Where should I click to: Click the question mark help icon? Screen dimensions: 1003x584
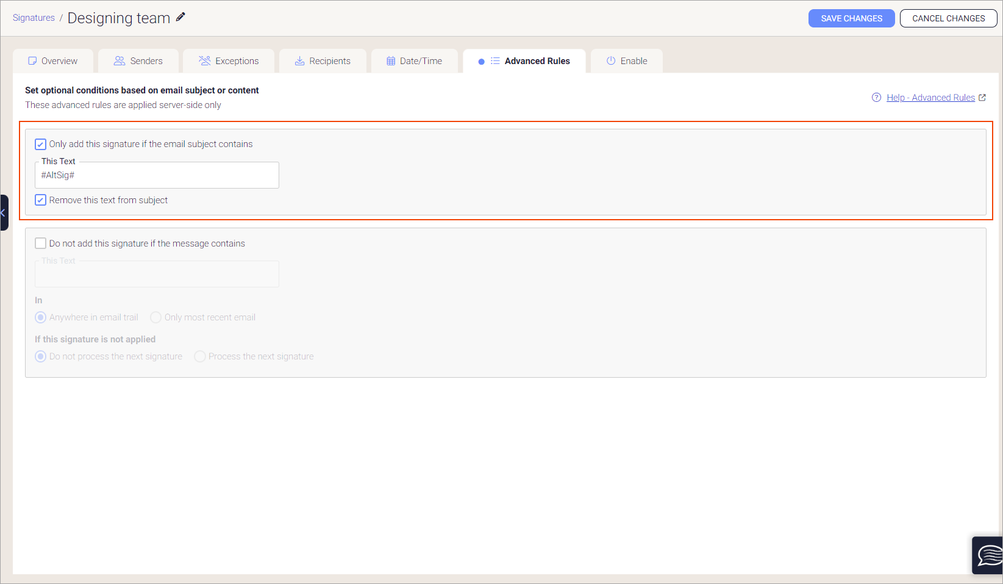(x=876, y=97)
